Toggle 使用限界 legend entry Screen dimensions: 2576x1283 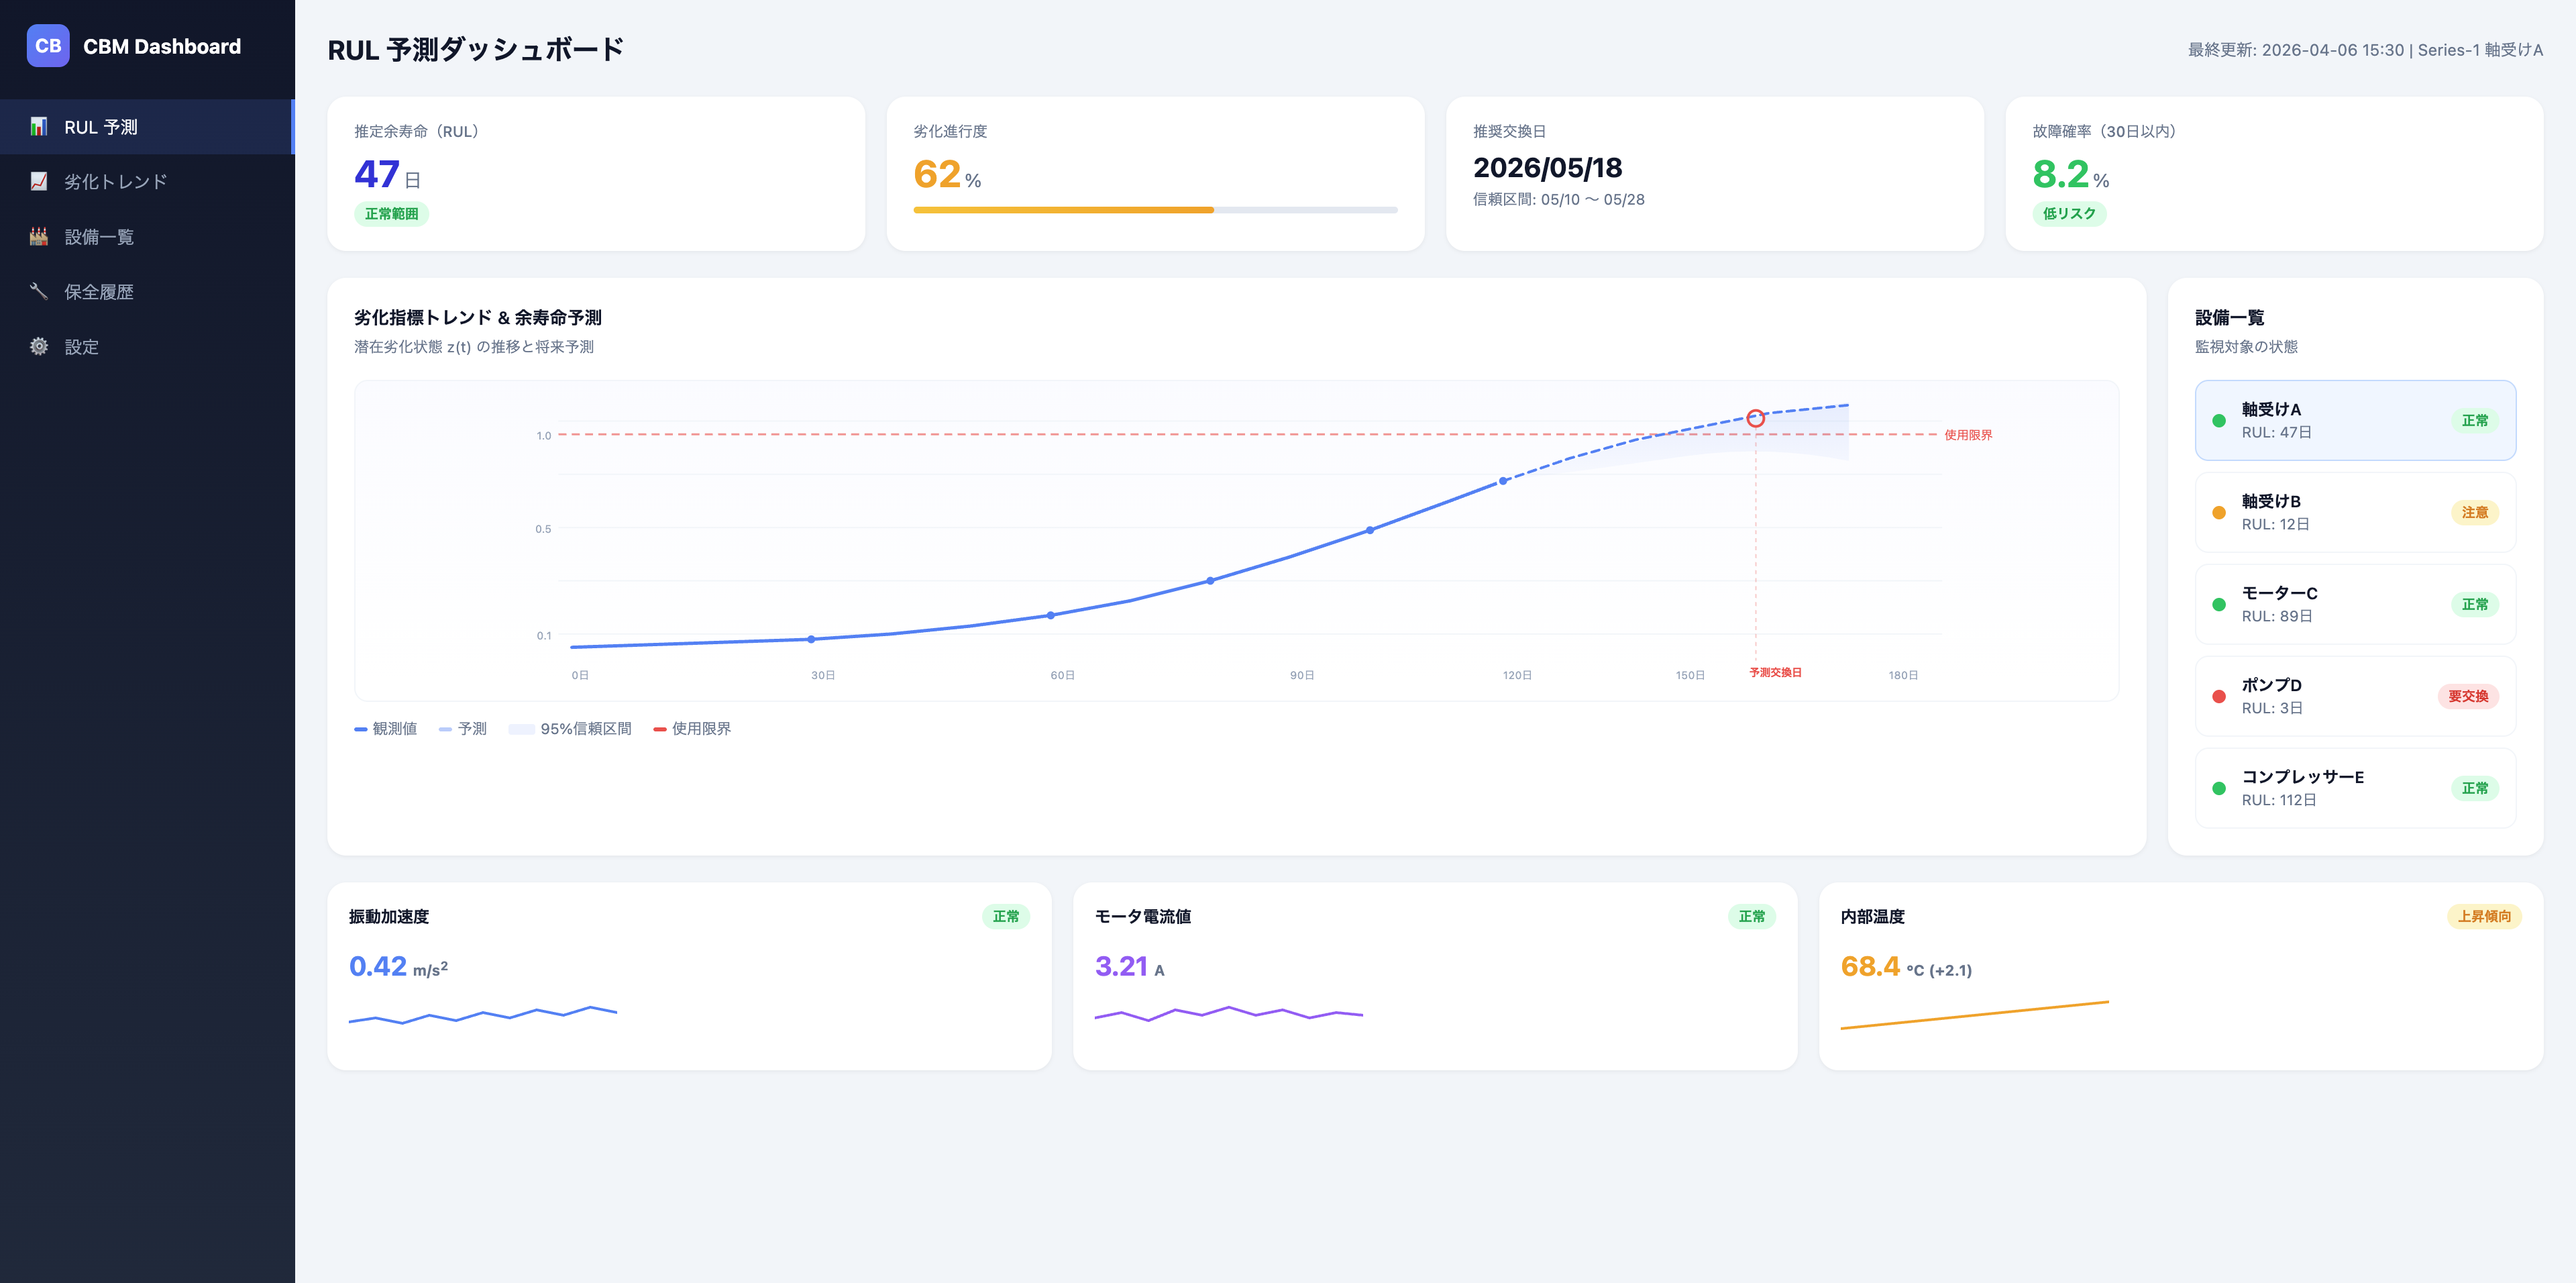tap(692, 729)
